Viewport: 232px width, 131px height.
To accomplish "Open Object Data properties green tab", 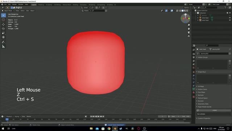I will (x=194, y=89).
